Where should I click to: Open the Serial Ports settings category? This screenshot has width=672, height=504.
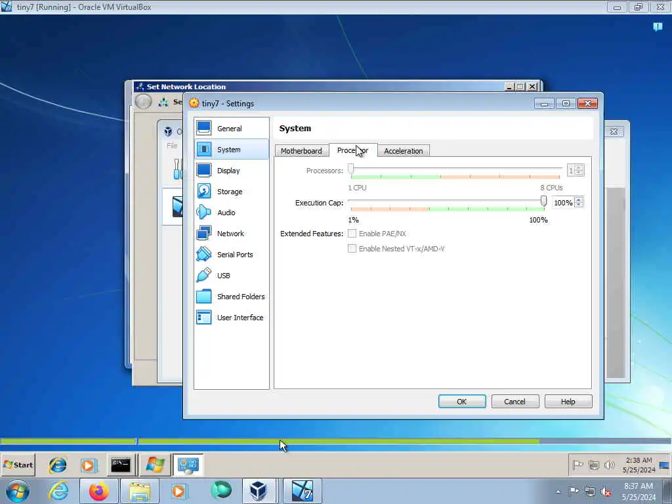pos(232,254)
